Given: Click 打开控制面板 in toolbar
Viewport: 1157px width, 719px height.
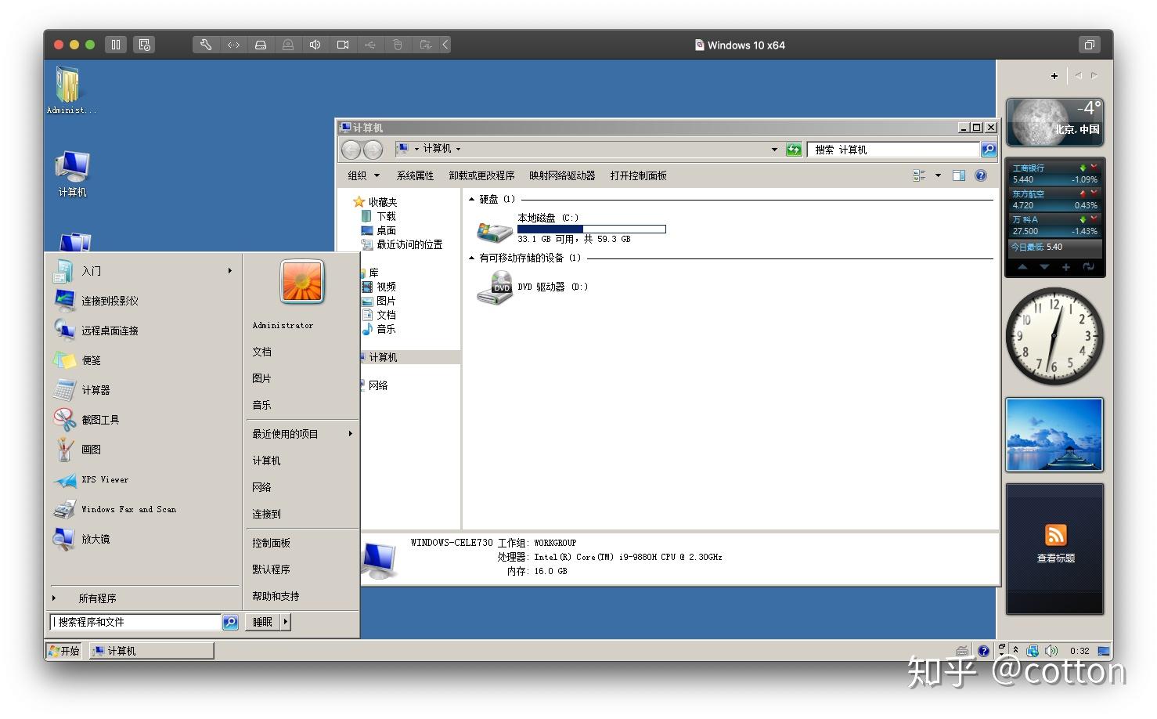Looking at the screenshot, I should pyautogui.click(x=639, y=175).
